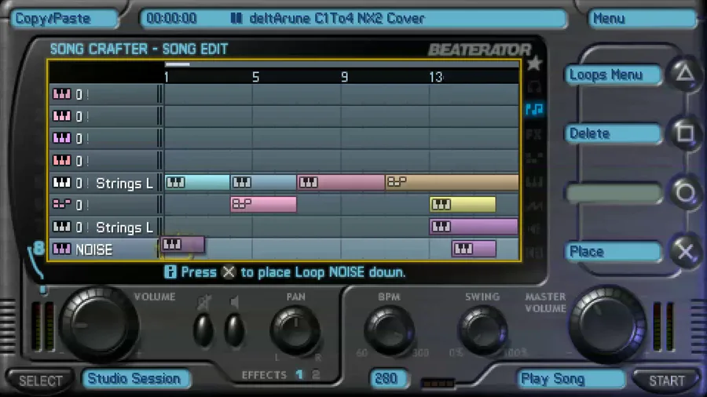Click the Pan knob
Viewport: 707px width, 397px height.
(296, 330)
